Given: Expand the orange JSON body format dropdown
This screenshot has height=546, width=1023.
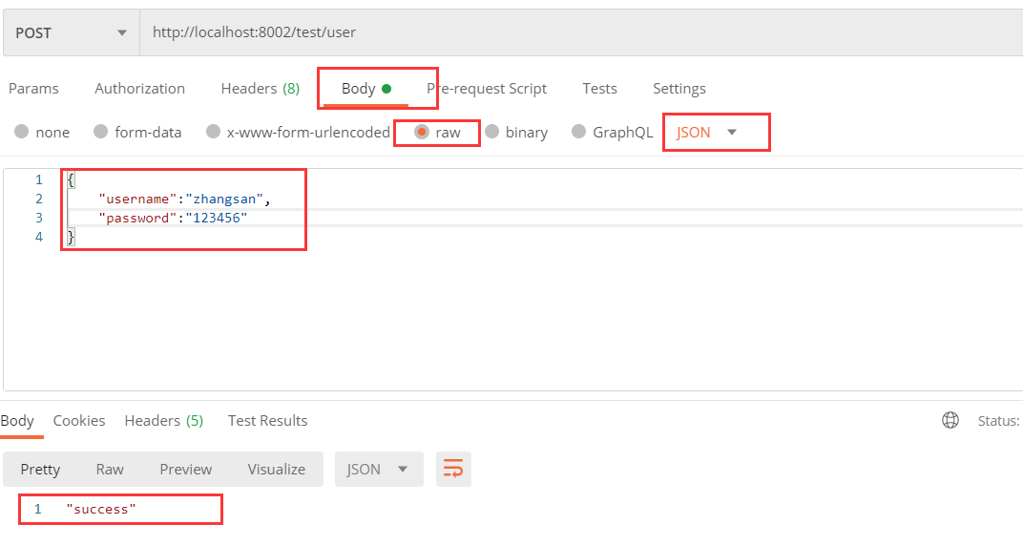Looking at the screenshot, I should [707, 133].
